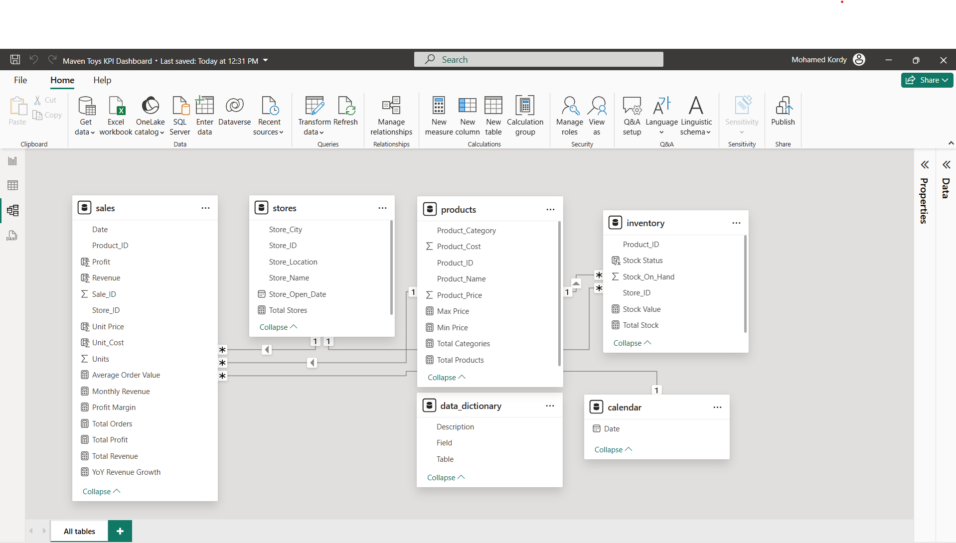Switch to Table view in sidebar
The image size is (956, 543).
click(12, 185)
